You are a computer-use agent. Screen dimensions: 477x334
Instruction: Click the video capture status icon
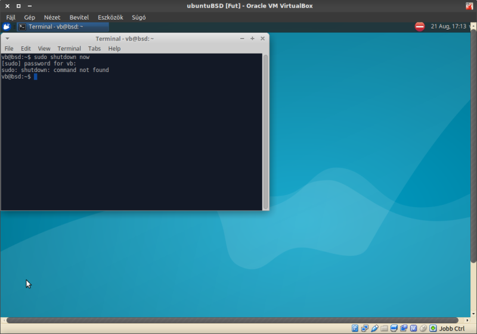(404, 328)
